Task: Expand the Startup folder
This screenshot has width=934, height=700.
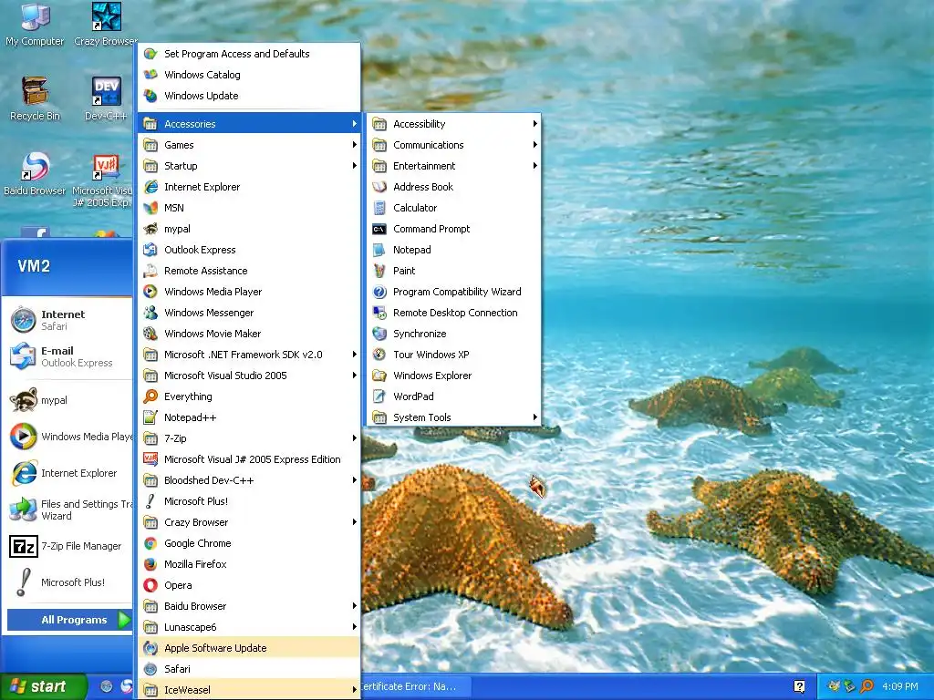Action: pyautogui.click(x=250, y=166)
